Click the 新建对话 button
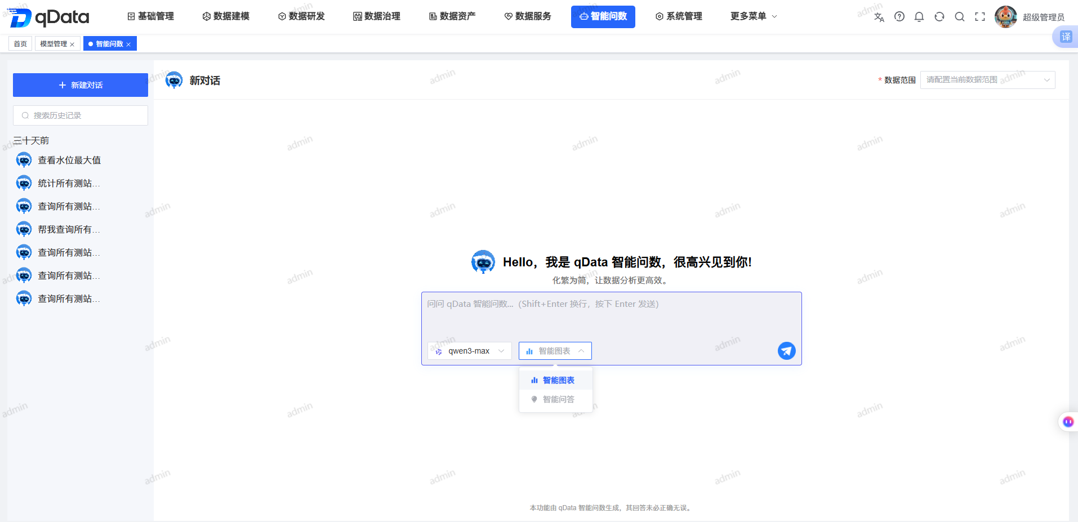 [81, 85]
